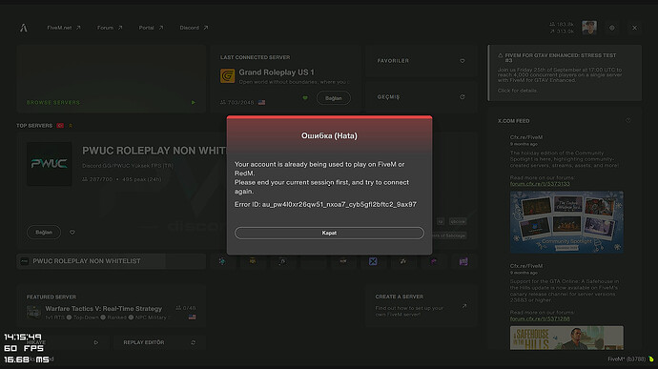Click the Warfare Tactics V thumbnail

click(x=33, y=312)
